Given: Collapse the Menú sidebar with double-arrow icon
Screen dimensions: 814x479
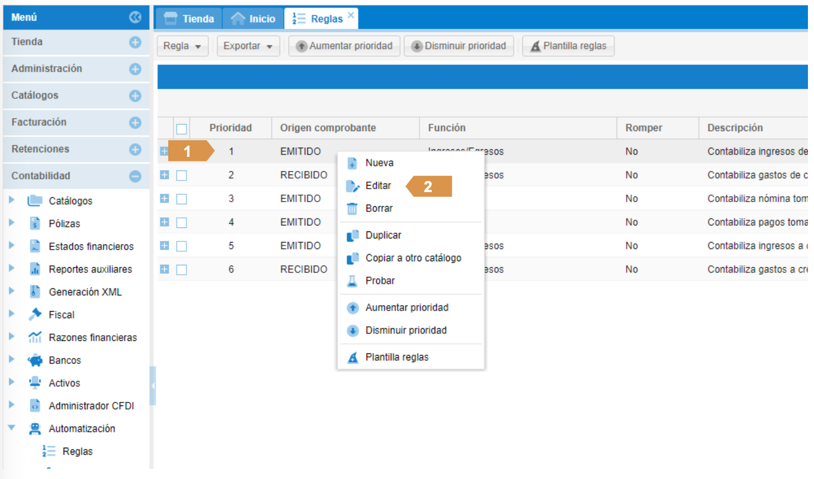Looking at the screenshot, I should (134, 17).
